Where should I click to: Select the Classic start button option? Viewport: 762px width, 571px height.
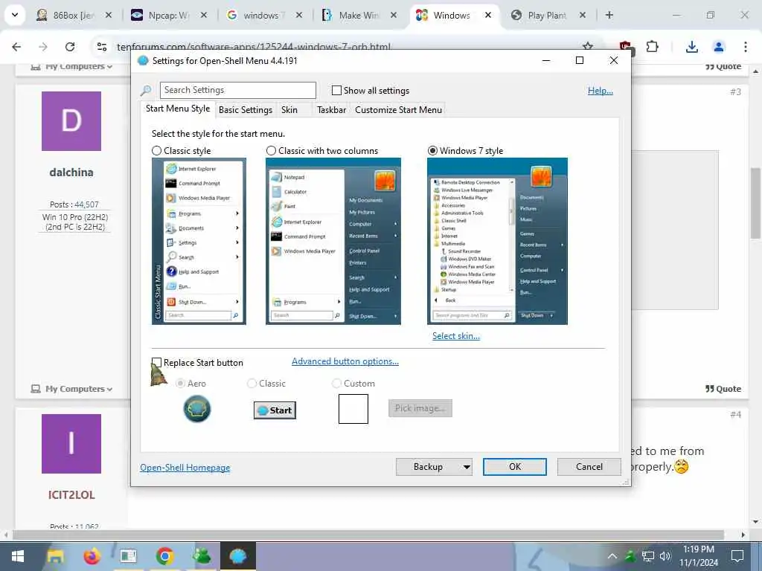(252, 384)
